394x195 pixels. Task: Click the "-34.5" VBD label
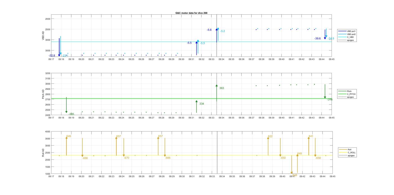point(331,39)
